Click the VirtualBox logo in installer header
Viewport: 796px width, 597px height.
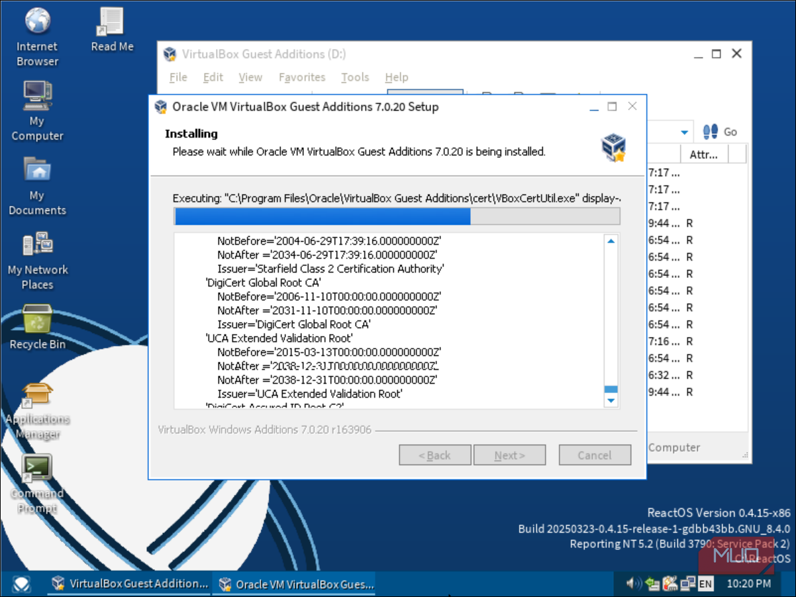(613, 148)
